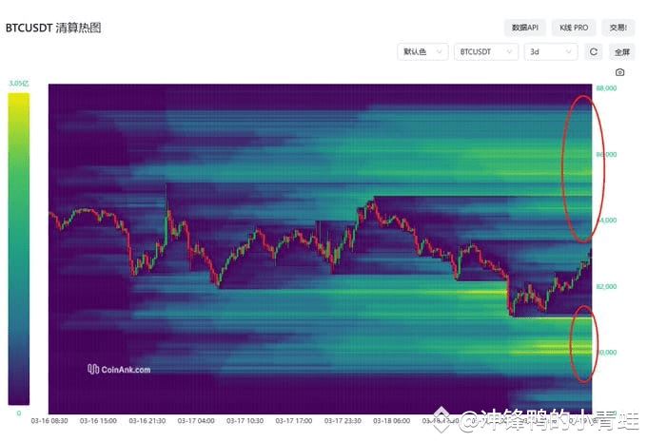This screenshot has height=442, width=647.
Task: Click the 交易! button
Action: 618,28
